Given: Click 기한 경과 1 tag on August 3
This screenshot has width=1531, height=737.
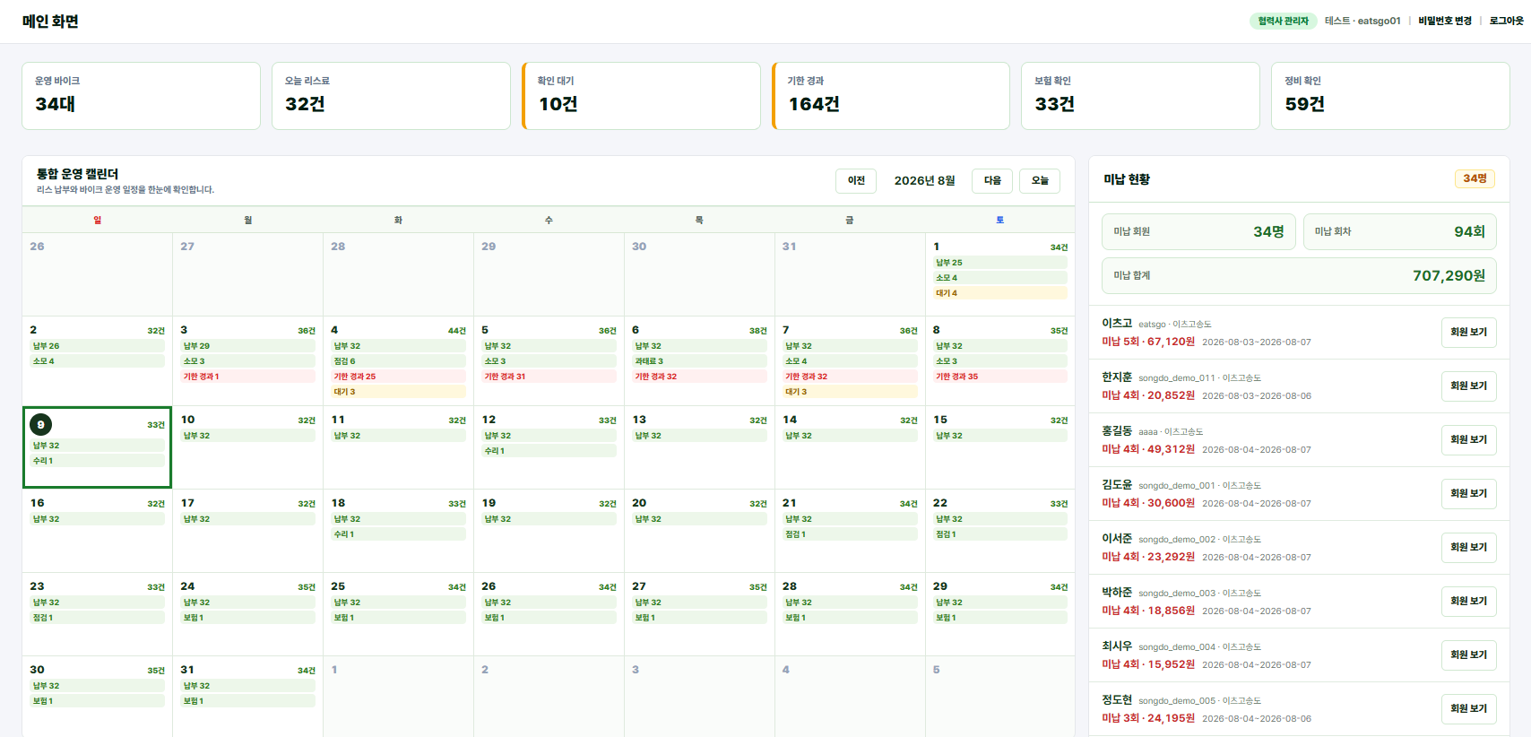Looking at the screenshot, I should [248, 377].
